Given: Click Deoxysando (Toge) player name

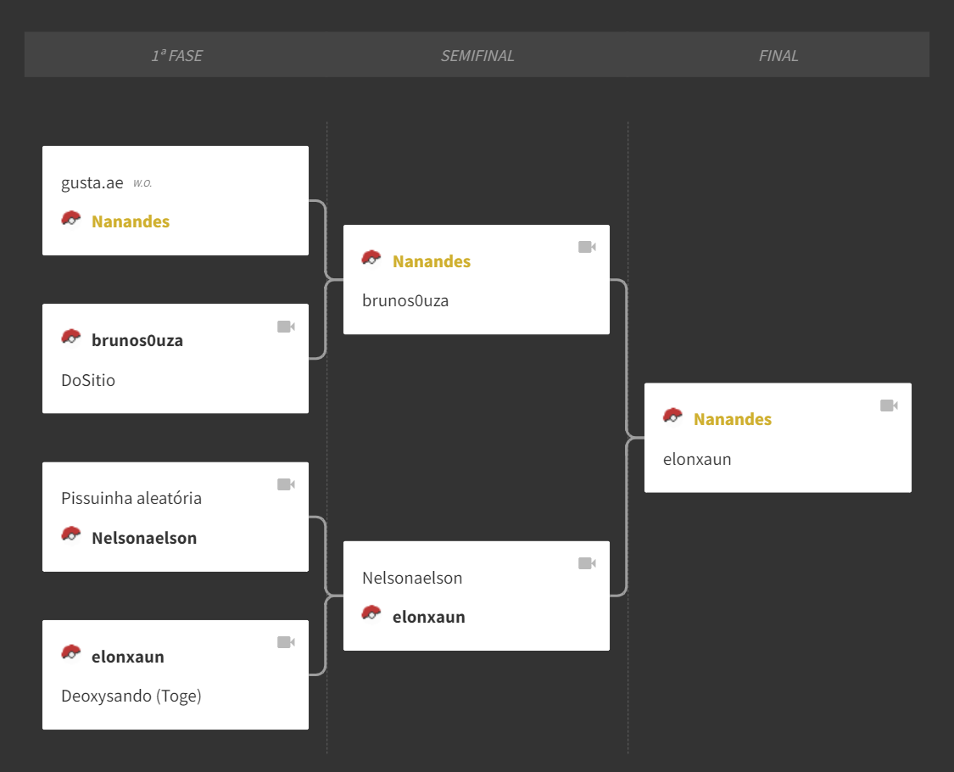Looking at the screenshot, I should [131, 696].
